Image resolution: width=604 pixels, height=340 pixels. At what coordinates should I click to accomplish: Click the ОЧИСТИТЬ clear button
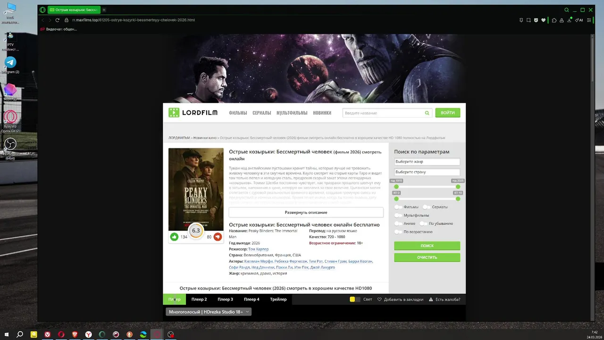(427, 257)
